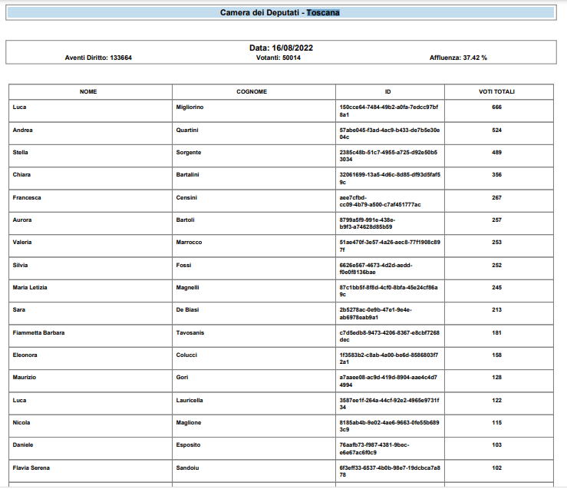Click the date 'Data: 16/08/2022'
Viewport: 567px width, 489px height.
[x=281, y=48]
